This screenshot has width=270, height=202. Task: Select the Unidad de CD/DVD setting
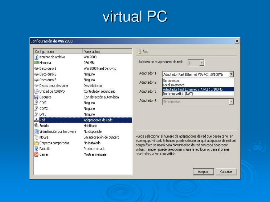pyautogui.click(x=52, y=91)
